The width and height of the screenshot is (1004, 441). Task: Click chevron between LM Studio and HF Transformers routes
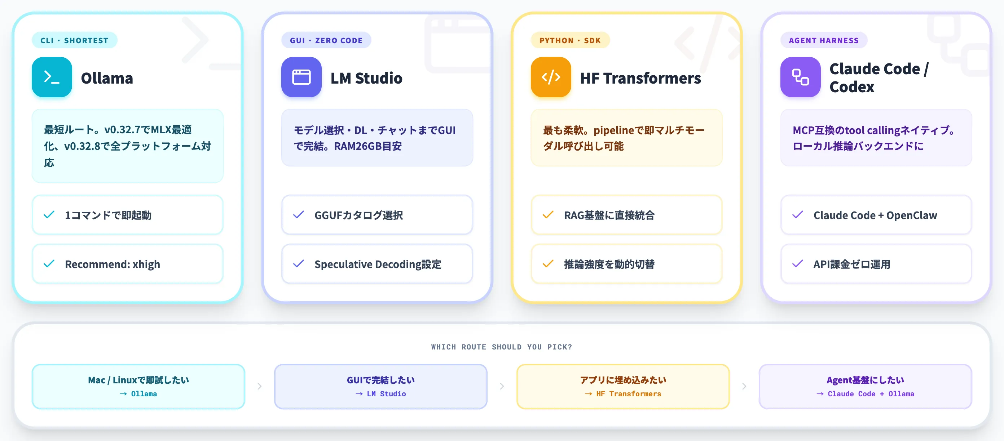pyautogui.click(x=502, y=386)
